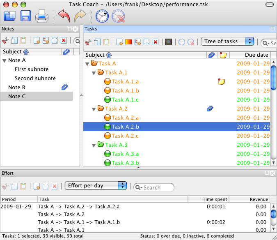The height and width of the screenshot is (240, 277).
Task: Select Task A.2.c in the task tree
Action: pos(125,136)
